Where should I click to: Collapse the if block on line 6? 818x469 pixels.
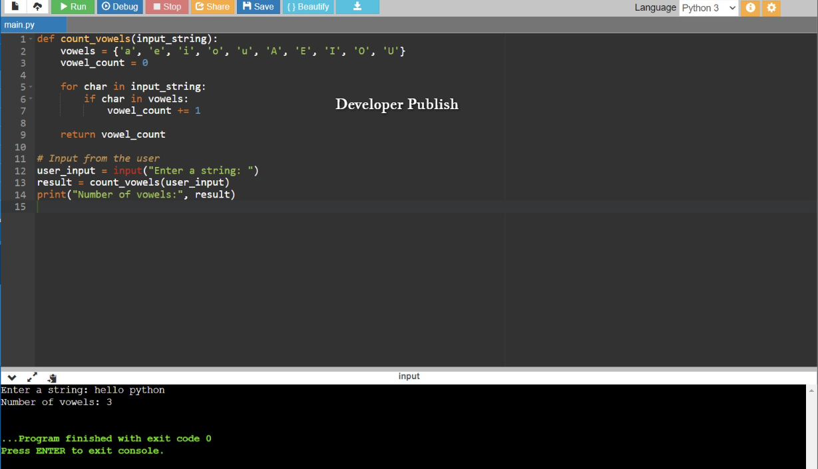(x=30, y=98)
